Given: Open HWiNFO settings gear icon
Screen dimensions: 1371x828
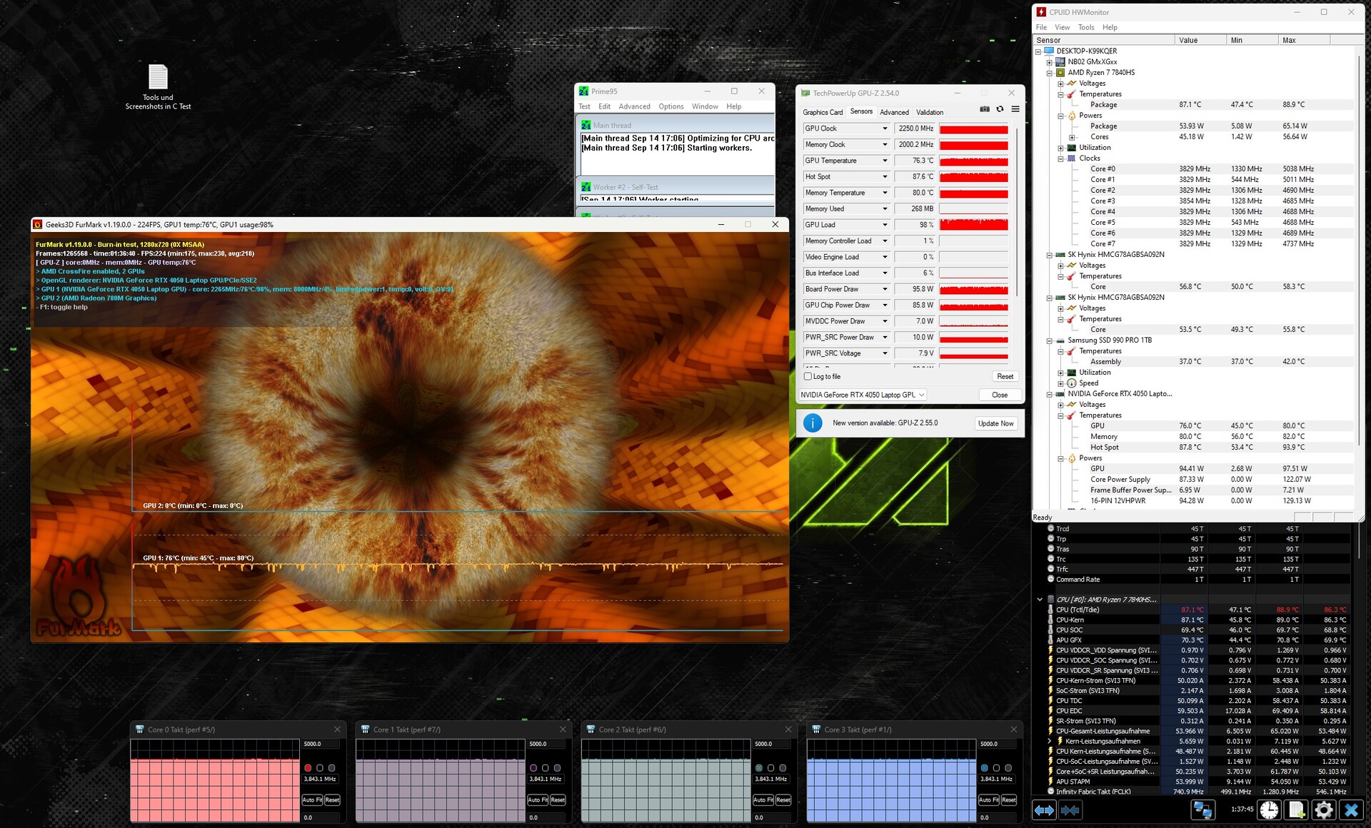Looking at the screenshot, I should click(1323, 809).
